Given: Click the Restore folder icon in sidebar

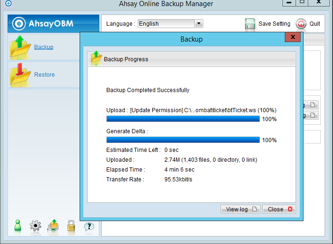Looking at the screenshot, I should 20,74.
